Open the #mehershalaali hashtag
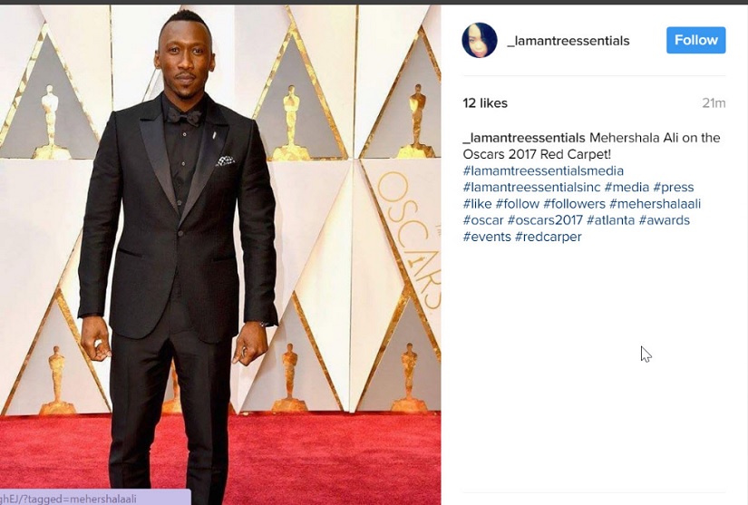Screen dimensions: 748x505 (655, 204)
